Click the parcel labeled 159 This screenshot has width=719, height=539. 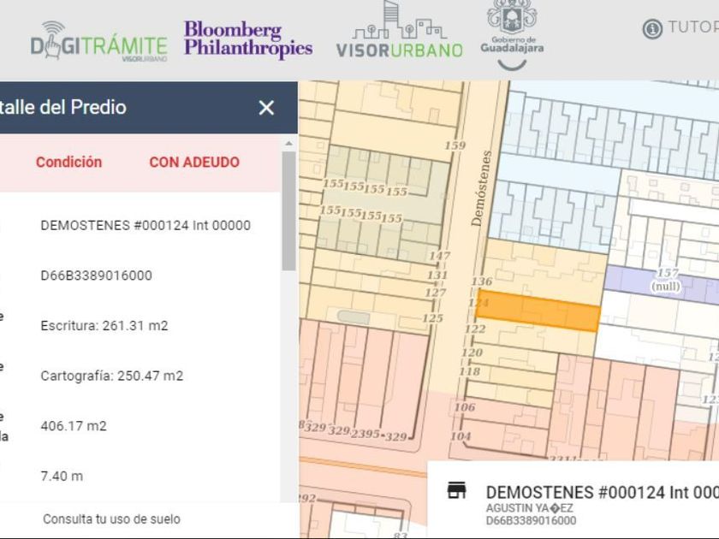(455, 145)
